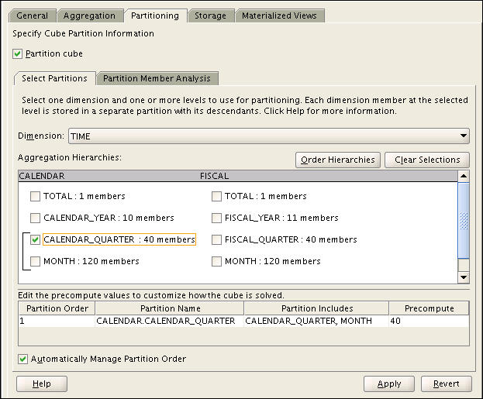Enable the FISCAL_YEAR : 11 members checkbox
Viewport: 483px width, 399px height.
click(x=216, y=218)
